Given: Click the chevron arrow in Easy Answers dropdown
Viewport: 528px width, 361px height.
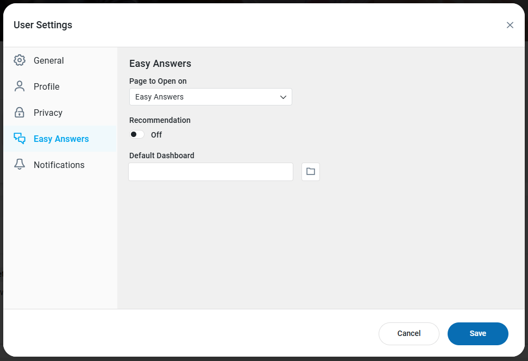Looking at the screenshot, I should tap(283, 97).
